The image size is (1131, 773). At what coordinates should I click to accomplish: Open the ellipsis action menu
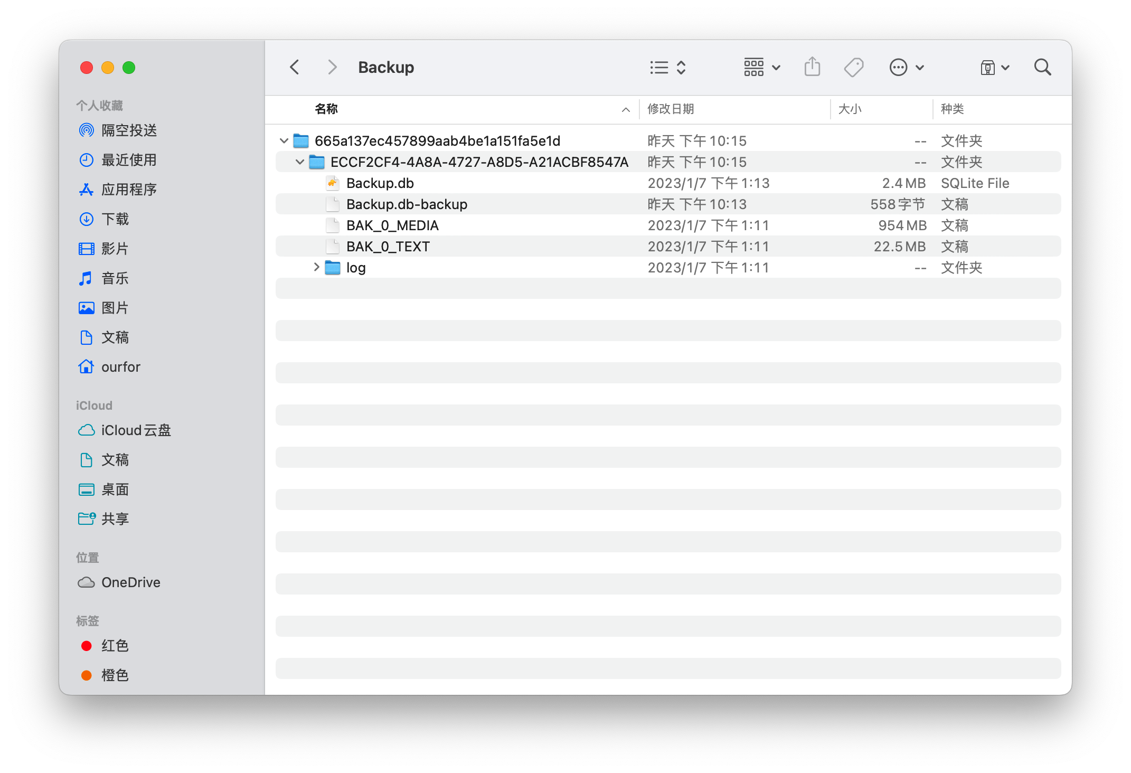[906, 67]
